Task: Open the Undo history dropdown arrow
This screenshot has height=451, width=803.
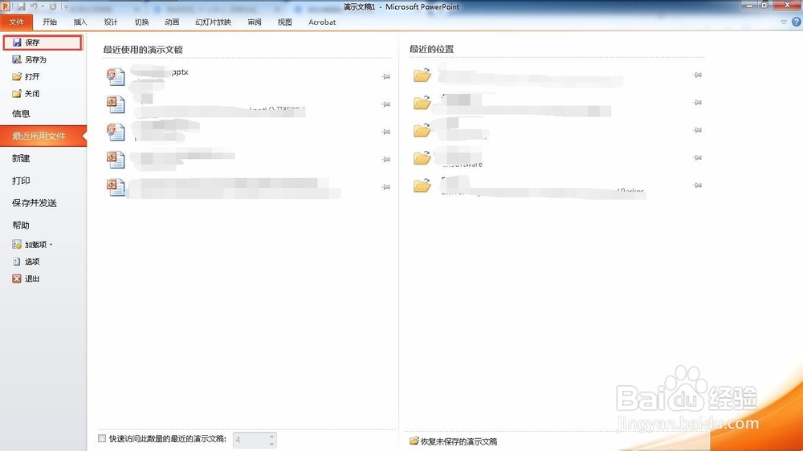Action: [43, 6]
